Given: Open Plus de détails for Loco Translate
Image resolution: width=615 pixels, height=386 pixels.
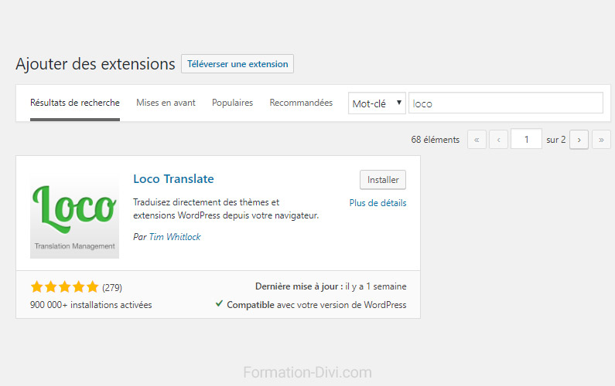Looking at the screenshot, I should (x=378, y=203).
